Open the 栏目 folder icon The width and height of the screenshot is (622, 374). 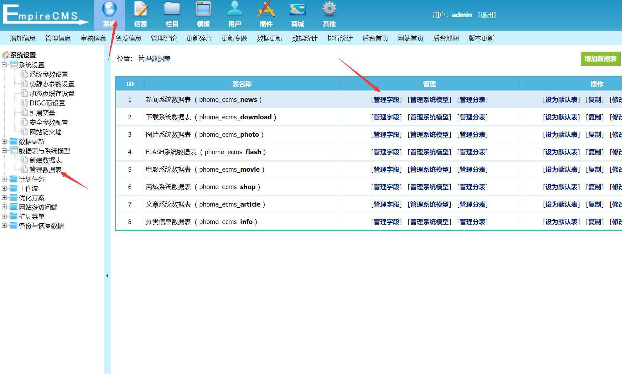click(172, 10)
